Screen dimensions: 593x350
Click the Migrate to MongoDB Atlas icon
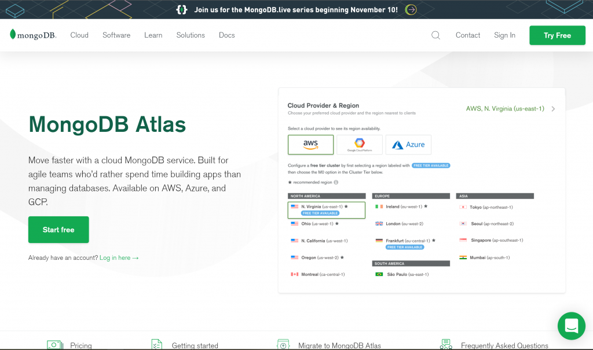pyautogui.click(x=283, y=345)
